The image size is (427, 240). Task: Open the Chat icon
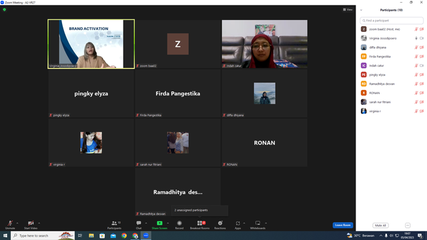point(139,223)
